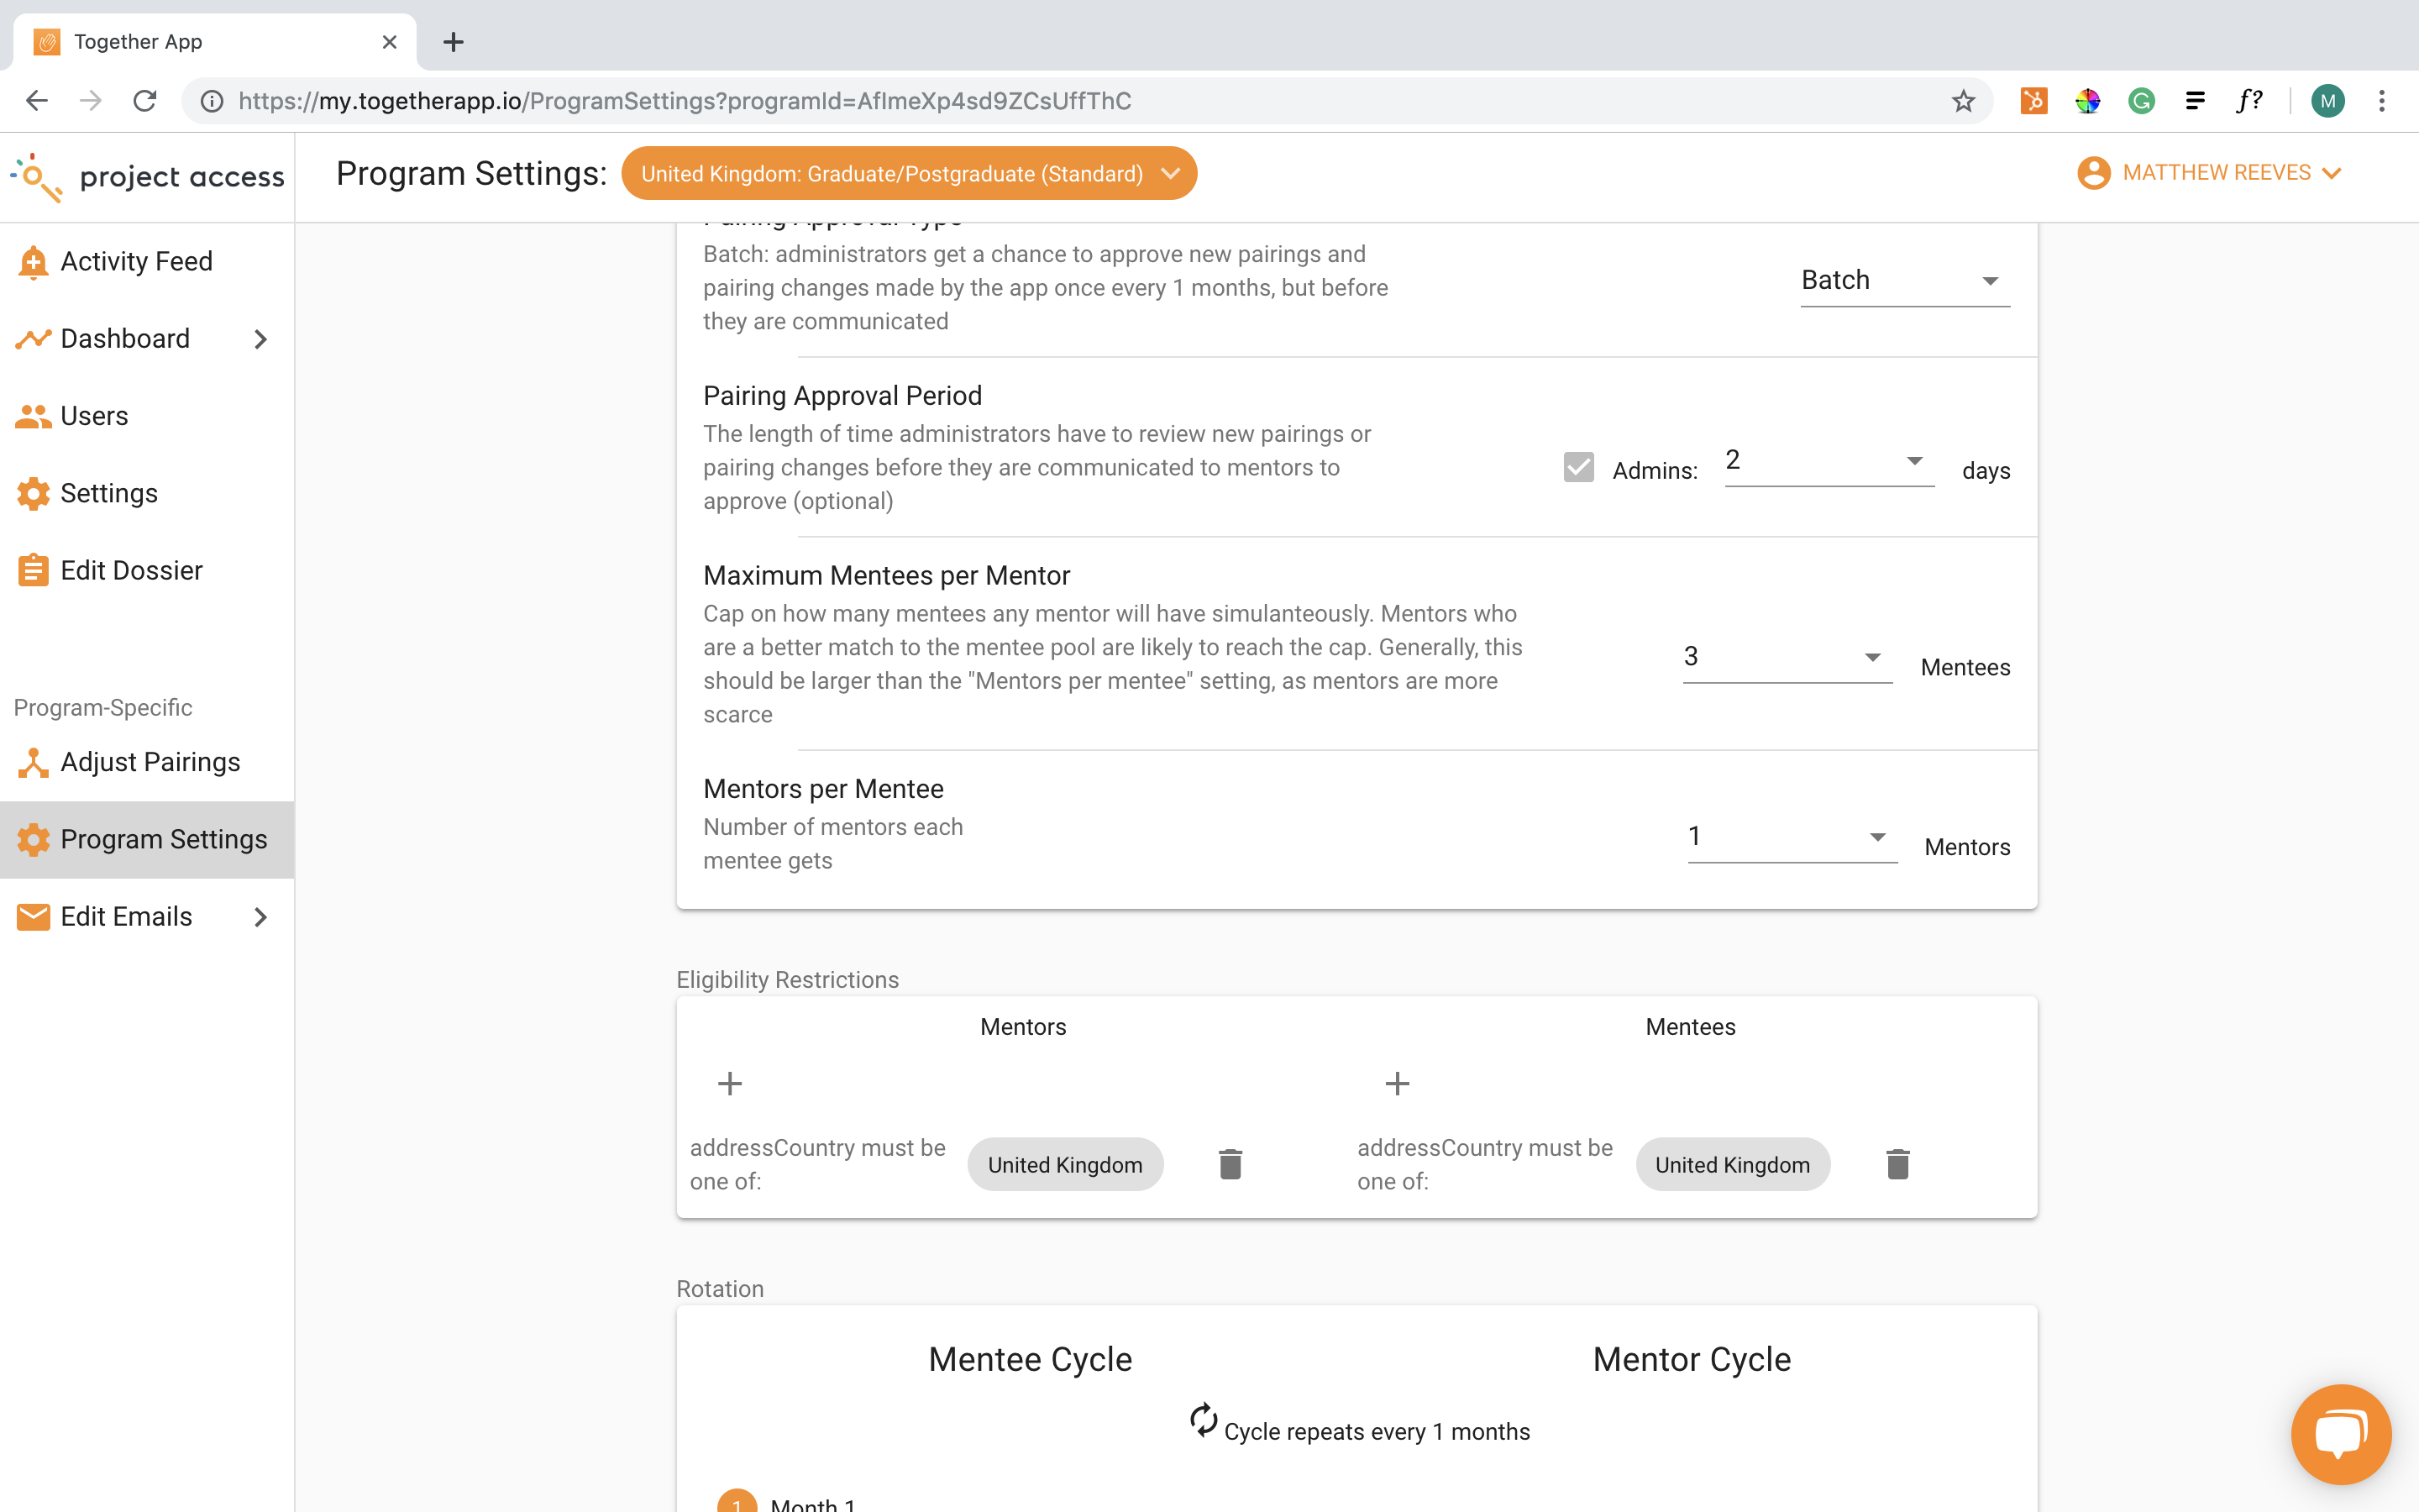Reload the page in the browser
The height and width of the screenshot is (1512, 2419).
coord(145,101)
